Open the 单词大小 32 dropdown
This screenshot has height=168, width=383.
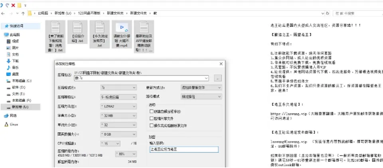pos(118,125)
